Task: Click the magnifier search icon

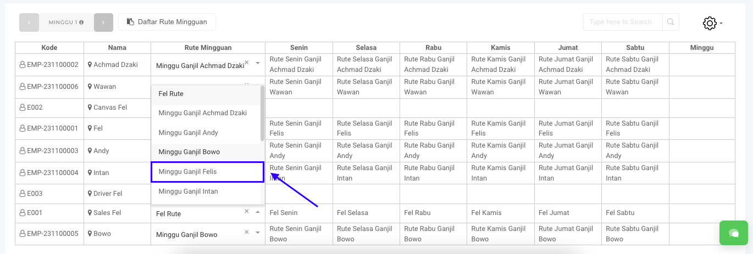Action: (671, 22)
